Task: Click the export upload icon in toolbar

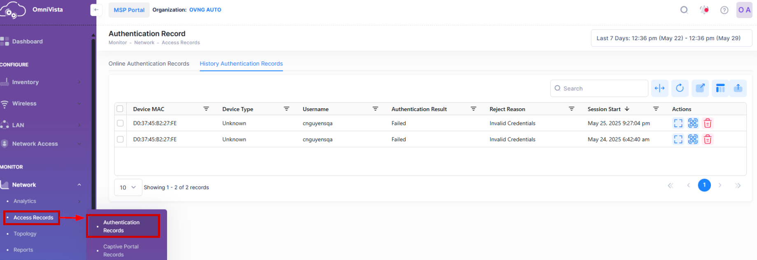Action: [x=738, y=88]
